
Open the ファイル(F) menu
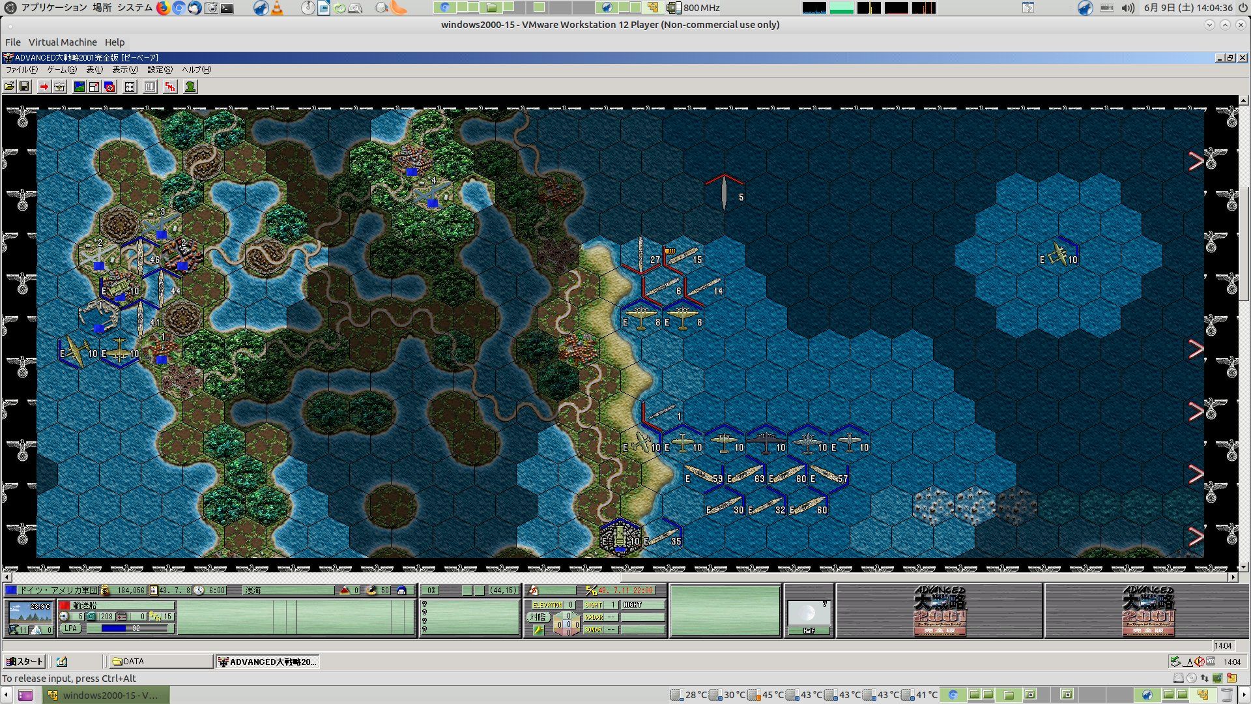point(22,70)
